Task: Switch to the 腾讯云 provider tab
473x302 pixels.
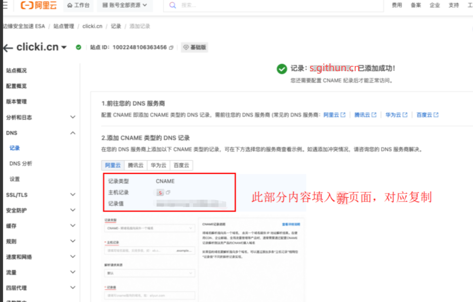Action: (x=136, y=165)
